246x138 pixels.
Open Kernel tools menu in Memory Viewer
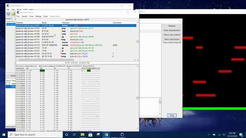tap(55, 16)
